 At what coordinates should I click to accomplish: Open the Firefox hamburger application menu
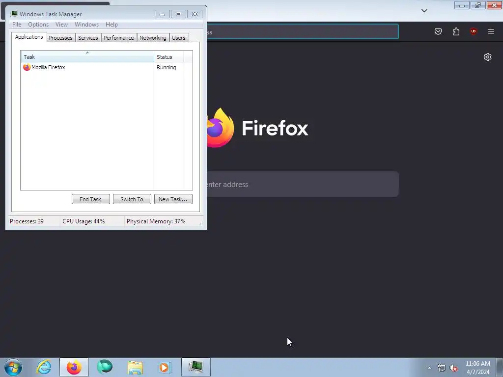(491, 31)
